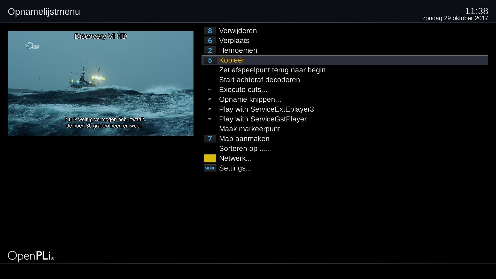Viewport: 496px width, 279px height.
Task: Click the bullet icon beside Play with ServiceGstPlayer
Action: (210, 119)
